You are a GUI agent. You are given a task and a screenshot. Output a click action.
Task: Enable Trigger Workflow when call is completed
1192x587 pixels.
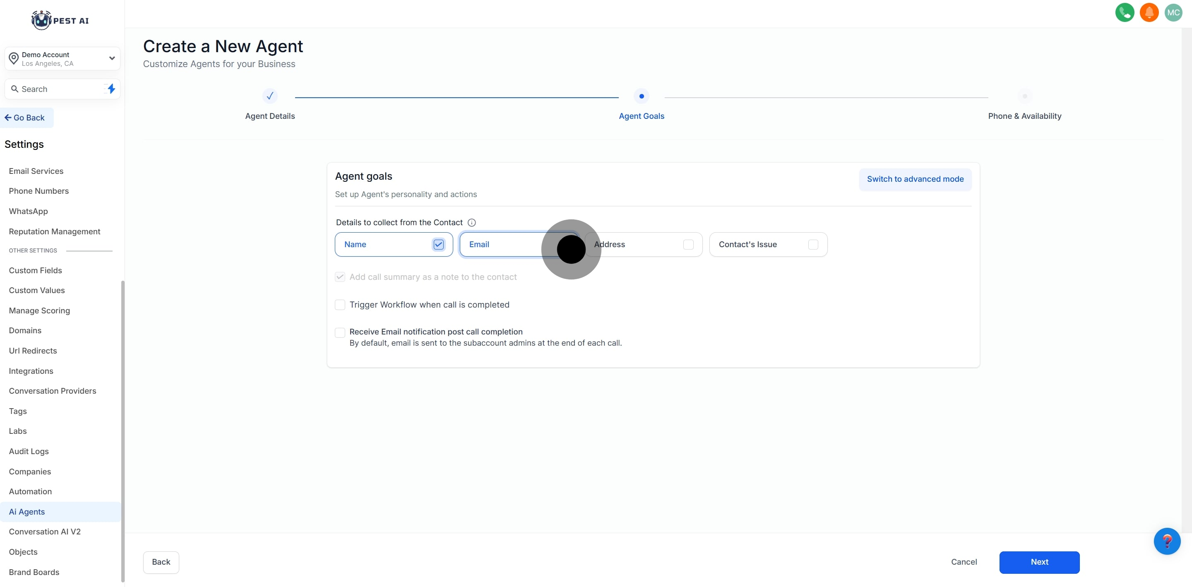[340, 305]
